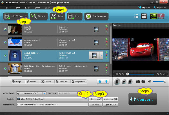The width and height of the screenshot is (169, 115).
Task: Browse for destination folder
Action: coord(95,105)
